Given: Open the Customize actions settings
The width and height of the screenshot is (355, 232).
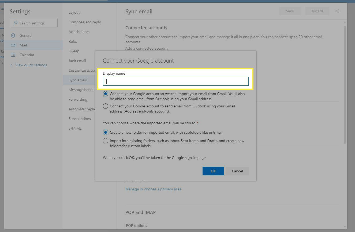Looking at the screenshot, I should tap(82, 70).
